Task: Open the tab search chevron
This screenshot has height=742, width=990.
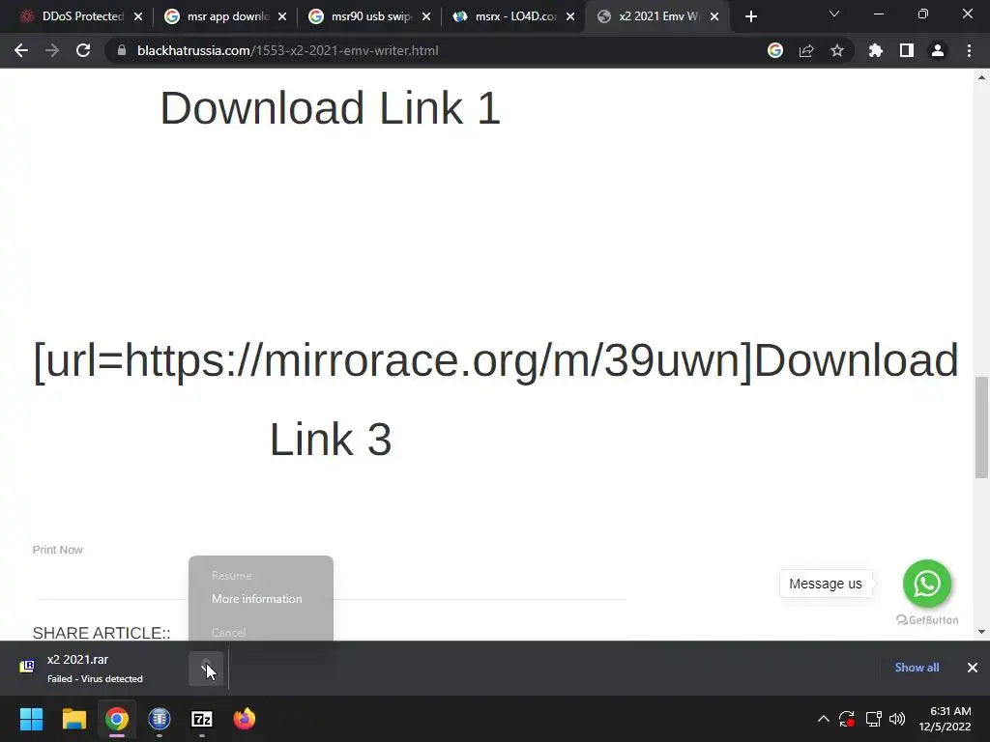Action: click(834, 14)
